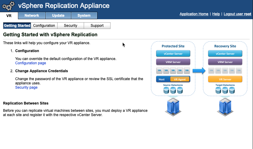Image resolution: width=253 pixels, height=149 pixels.
Task: Click Recovery Site vCenter Server box
Action: point(225,54)
